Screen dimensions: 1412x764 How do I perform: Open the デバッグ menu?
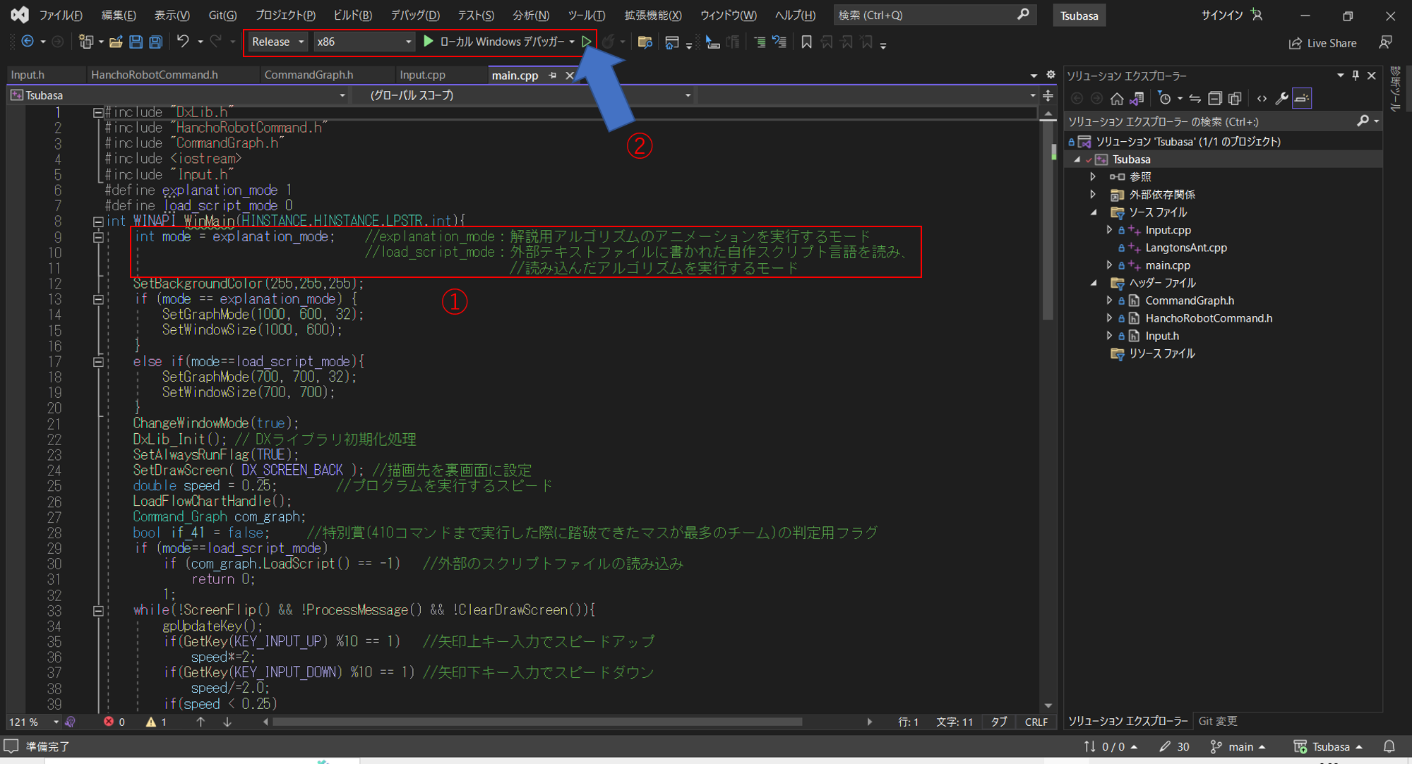point(415,15)
